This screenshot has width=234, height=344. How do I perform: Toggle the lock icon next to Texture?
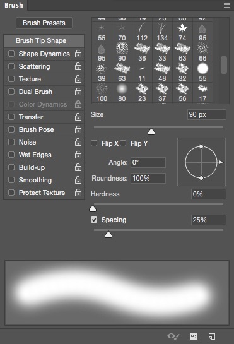coord(78,79)
